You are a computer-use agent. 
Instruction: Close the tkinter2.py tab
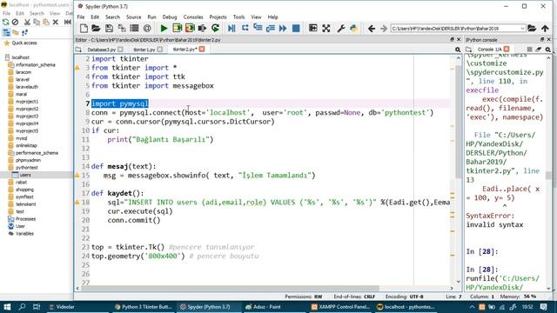202,49
